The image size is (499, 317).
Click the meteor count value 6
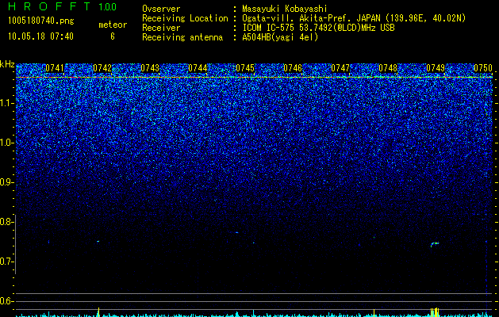113,36
